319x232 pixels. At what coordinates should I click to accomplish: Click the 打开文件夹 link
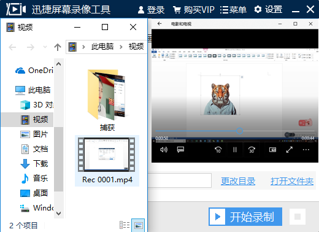click(292, 181)
